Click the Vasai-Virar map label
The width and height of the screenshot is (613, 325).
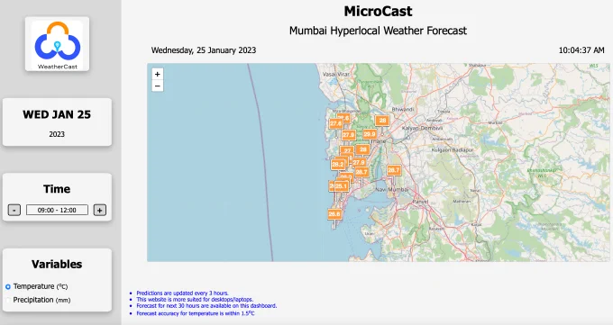point(336,74)
